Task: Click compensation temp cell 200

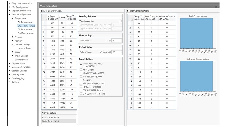Action: tap(139, 107)
